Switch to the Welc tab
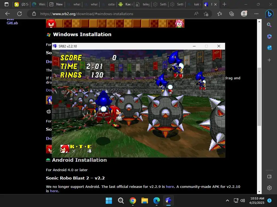 [39, 4]
